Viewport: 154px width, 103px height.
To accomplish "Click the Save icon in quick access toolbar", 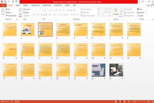I will tap(5, 2).
